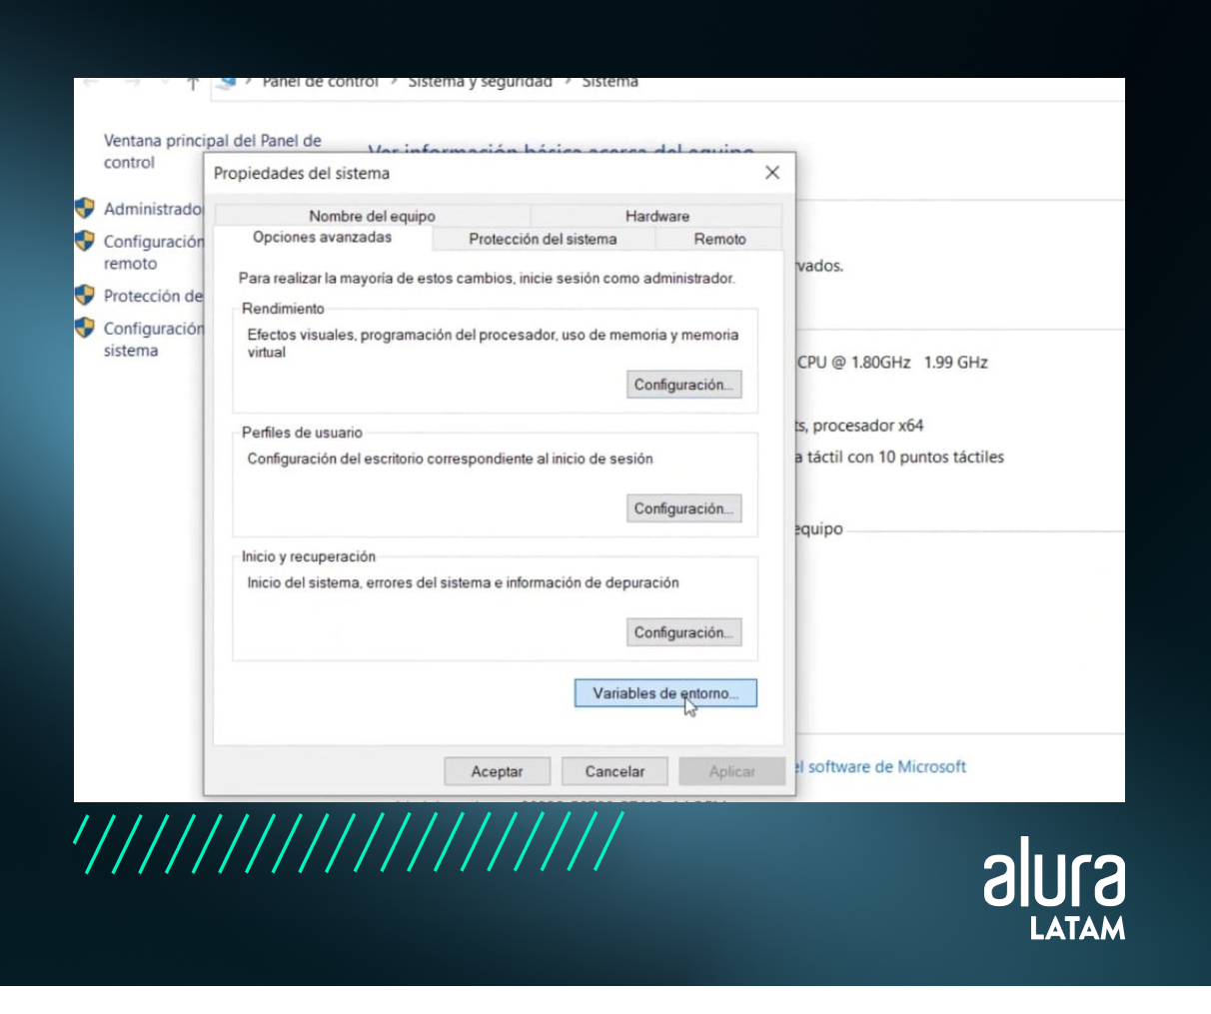
Task: Click 'procesador x64' system type text
Action: coord(867,426)
